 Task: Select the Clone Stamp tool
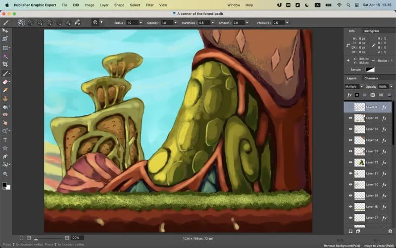5,98
